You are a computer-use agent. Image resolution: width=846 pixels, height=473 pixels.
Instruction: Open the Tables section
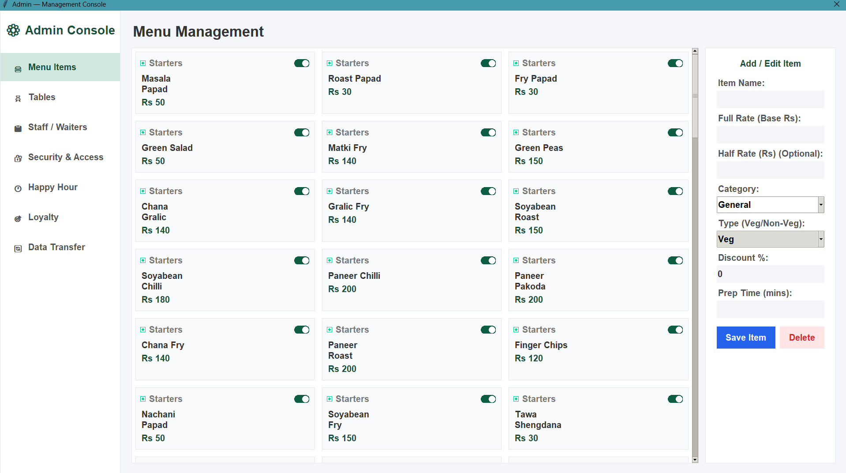60,97
